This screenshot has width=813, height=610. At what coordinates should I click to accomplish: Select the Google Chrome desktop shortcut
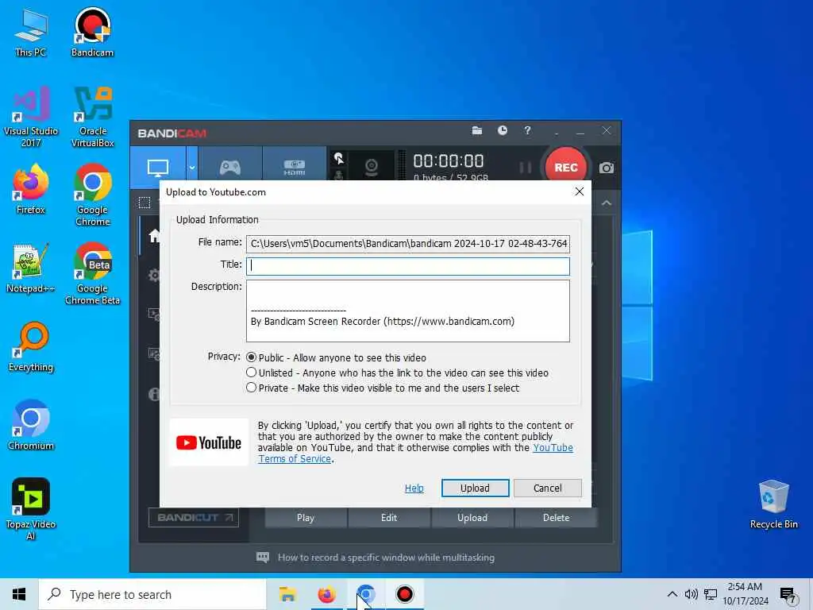92,195
